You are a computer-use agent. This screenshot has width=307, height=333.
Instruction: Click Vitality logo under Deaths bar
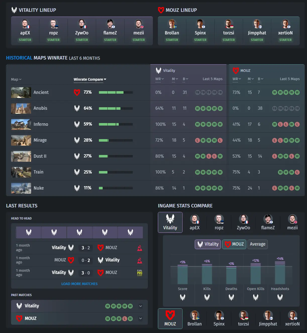tap(231, 297)
